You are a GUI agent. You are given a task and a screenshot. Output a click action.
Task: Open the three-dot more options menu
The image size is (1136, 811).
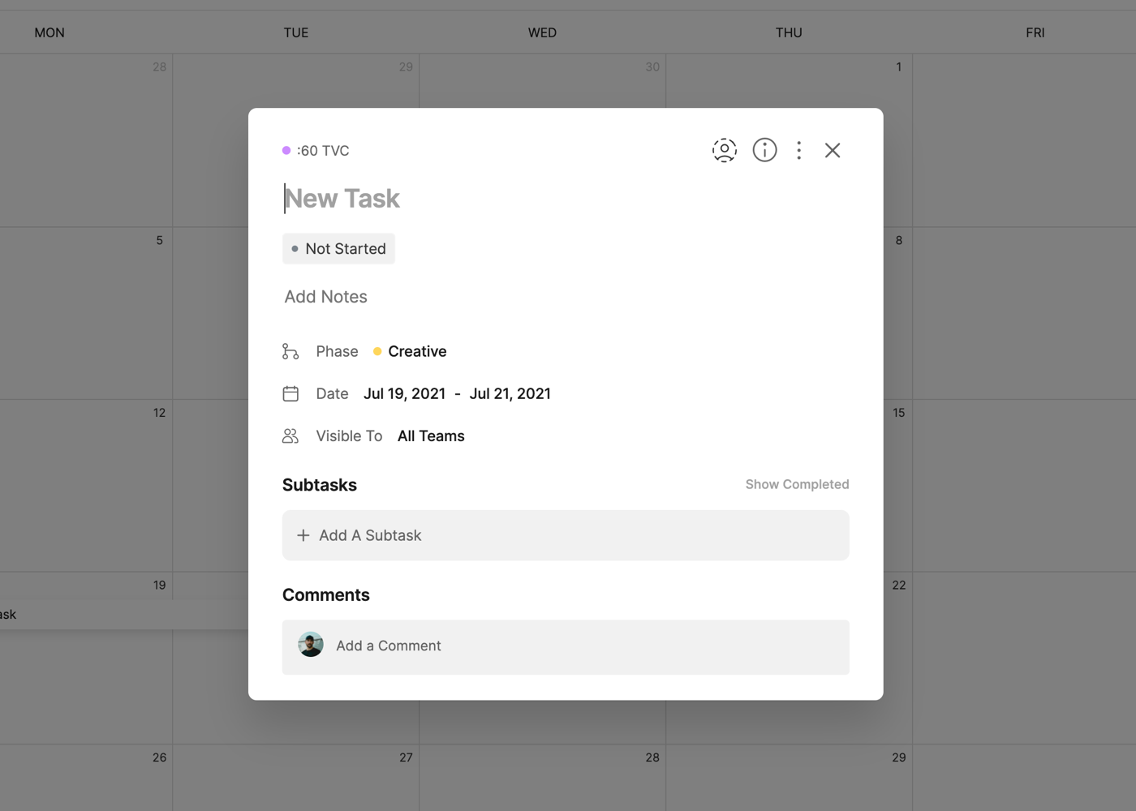click(x=799, y=150)
